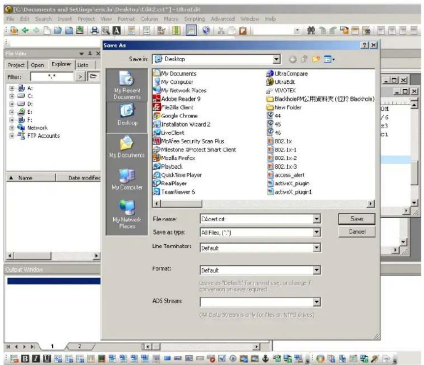Expand the Network node in the Explorer tree
The width and height of the screenshot is (424, 365).
coord(12,128)
